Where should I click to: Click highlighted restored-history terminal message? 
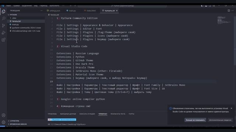pos(62,120)
